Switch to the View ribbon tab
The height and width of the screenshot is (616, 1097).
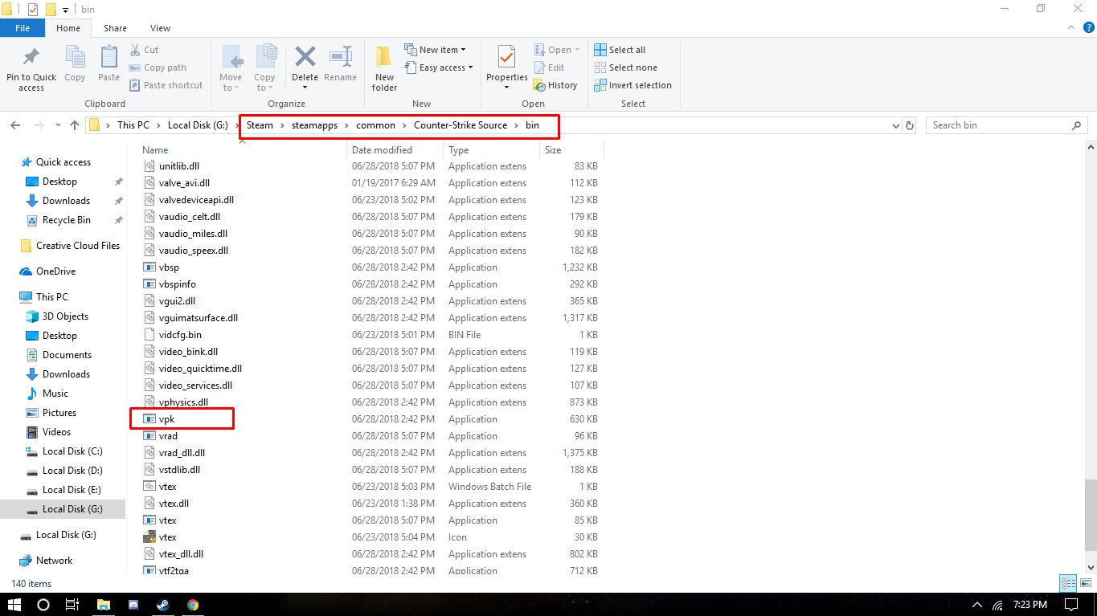(x=160, y=28)
